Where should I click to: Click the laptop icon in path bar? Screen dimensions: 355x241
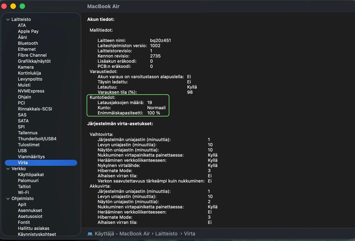click(90, 234)
